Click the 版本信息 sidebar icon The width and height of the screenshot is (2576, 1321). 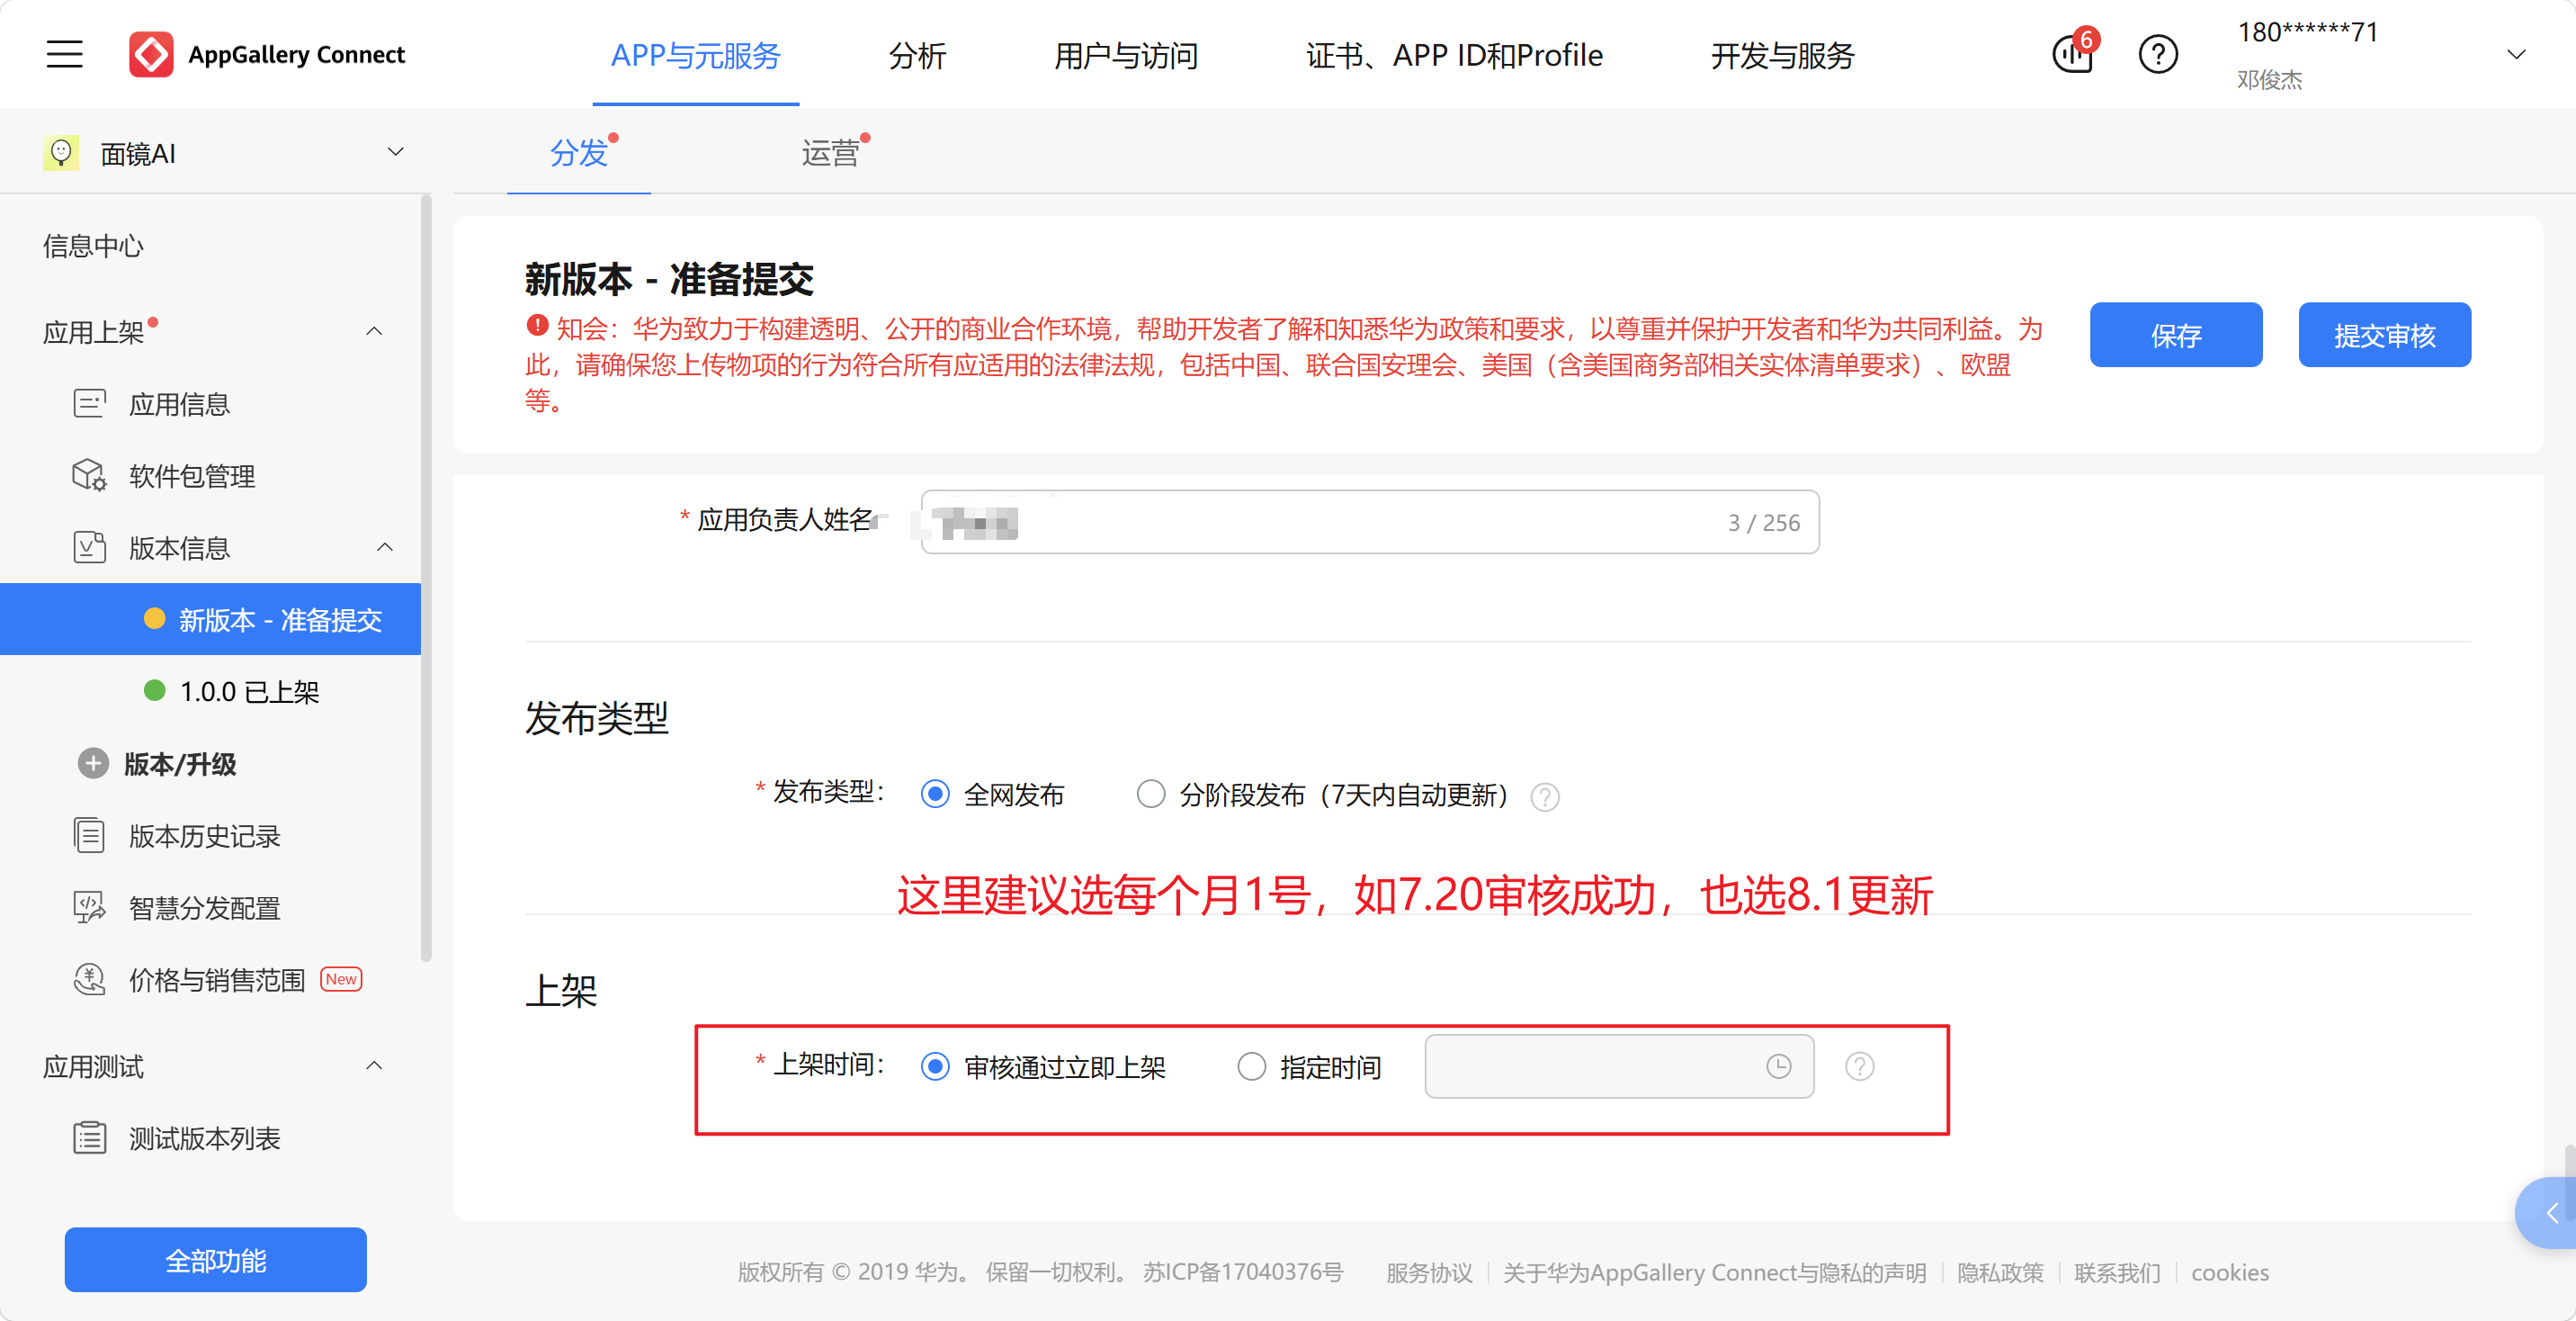[90, 547]
